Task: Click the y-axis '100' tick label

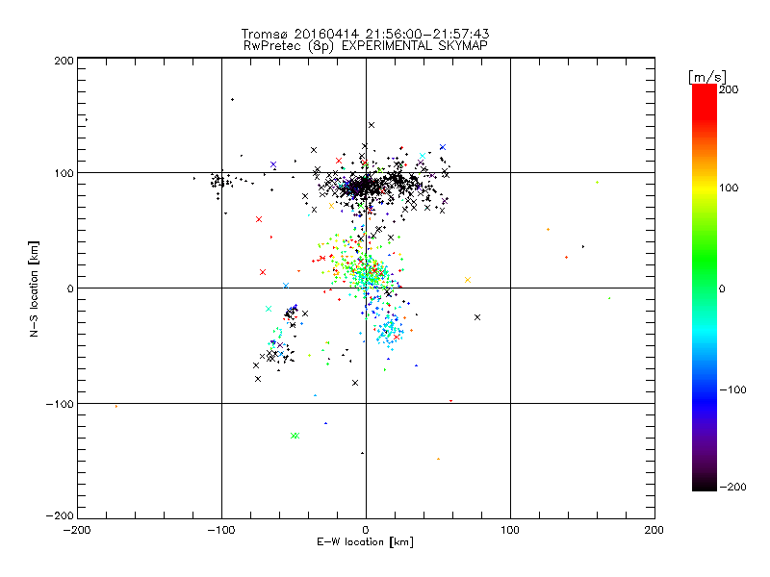Action: coord(64,173)
